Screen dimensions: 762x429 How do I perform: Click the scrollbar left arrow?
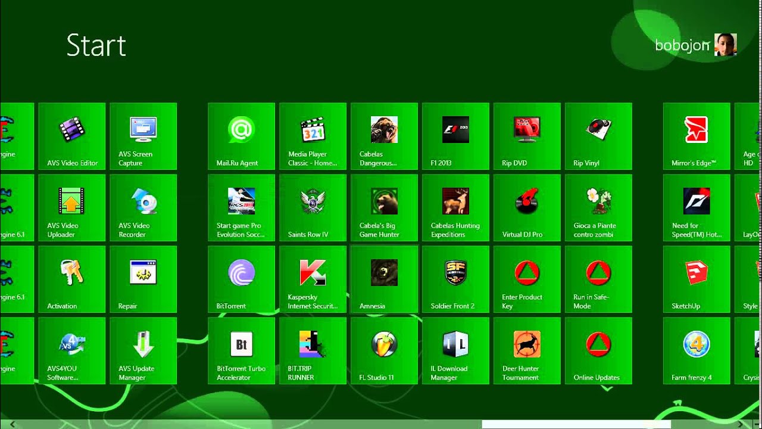click(x=13, y=424)
